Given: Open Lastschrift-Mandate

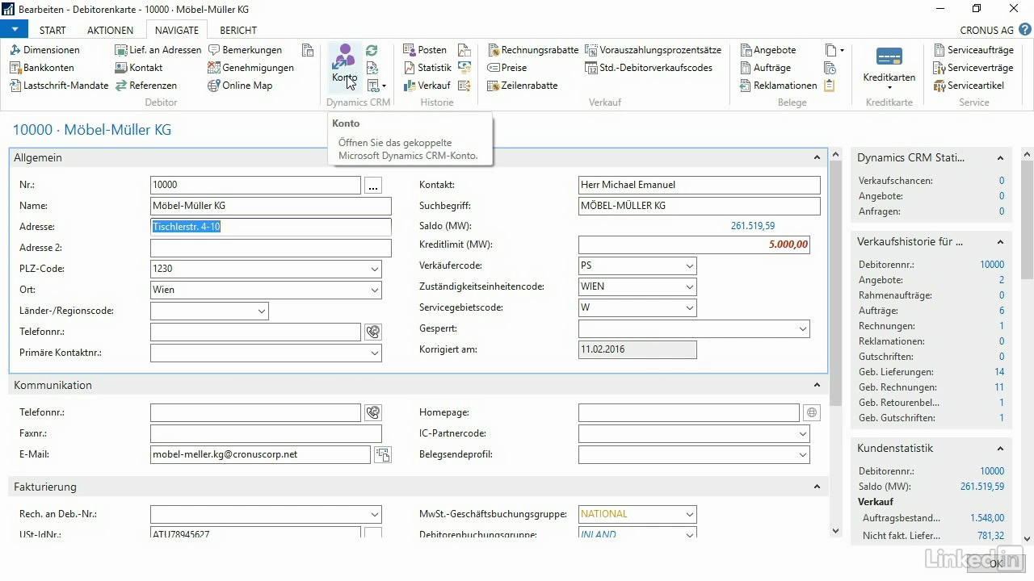Looking at the screenshot, I should coord(59,86).
